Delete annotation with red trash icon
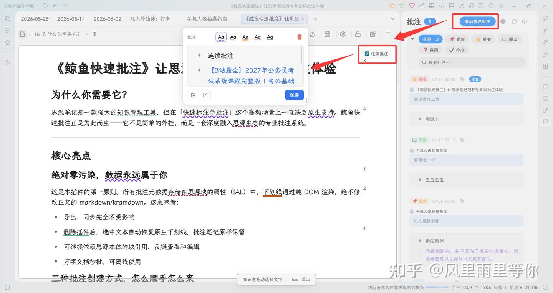553x293 pixels. 300,37
